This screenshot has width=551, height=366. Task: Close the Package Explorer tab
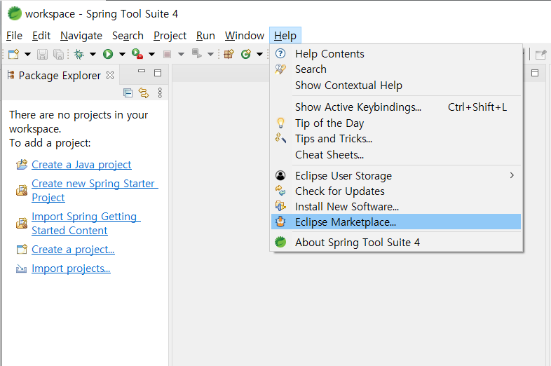pyautogui.click(x=110, y=74)
